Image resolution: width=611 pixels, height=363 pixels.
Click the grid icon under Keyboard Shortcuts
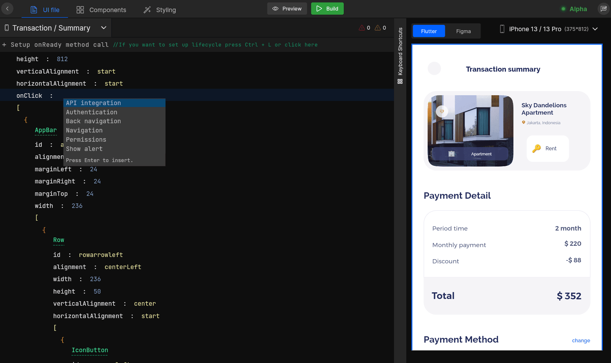(400, 82)
